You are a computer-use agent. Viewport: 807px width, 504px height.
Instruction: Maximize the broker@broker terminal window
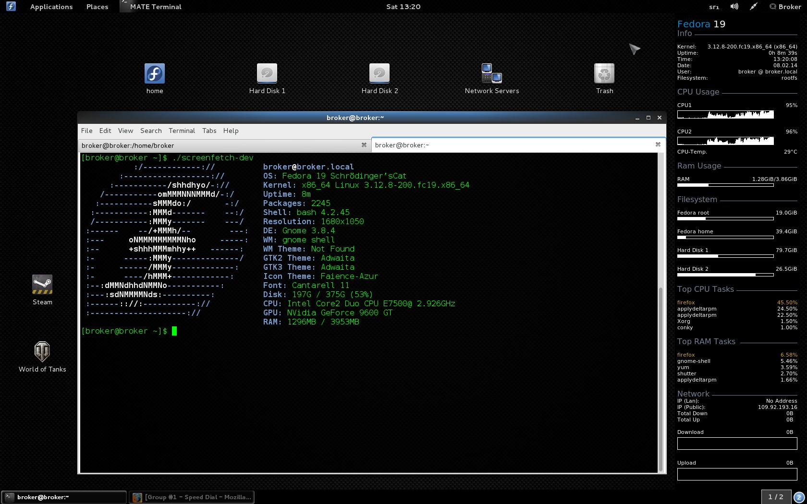pos(648,118)
